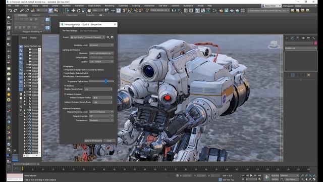Click the Ambient Occlusion Radius value field
323x182 pixels.
click(102, 98)
